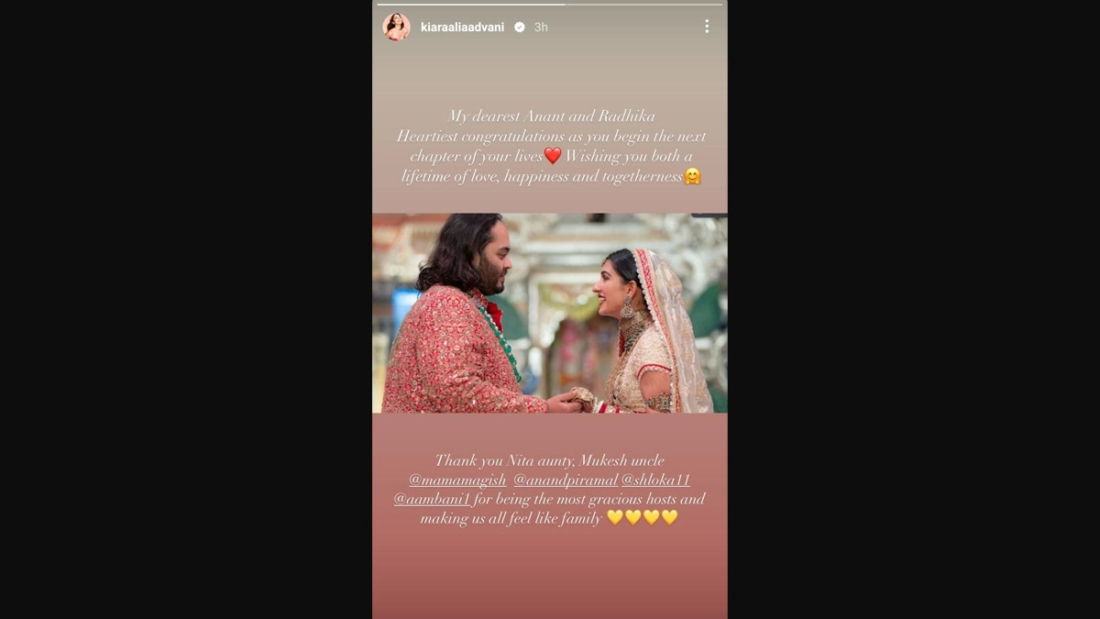Click the 'My dearest Anant and Radhika' text
Viewport: 1100px width, 619px height.
[x=552, y=116]
